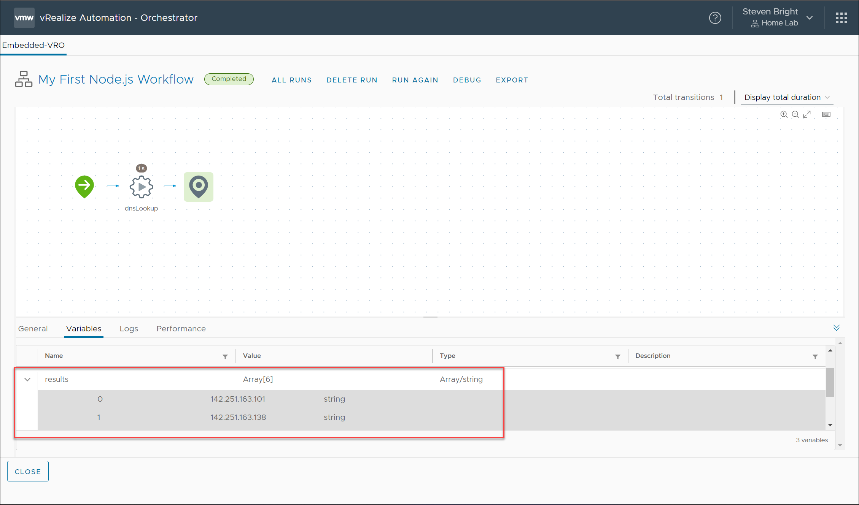This screenshot has width=859, height=505.
Task: Collapse bottom panel with double chevron
Action: [x=837, y=328]
